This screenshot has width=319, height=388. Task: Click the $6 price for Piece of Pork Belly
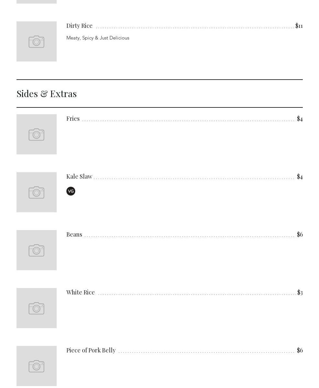(x=300, y=350)
